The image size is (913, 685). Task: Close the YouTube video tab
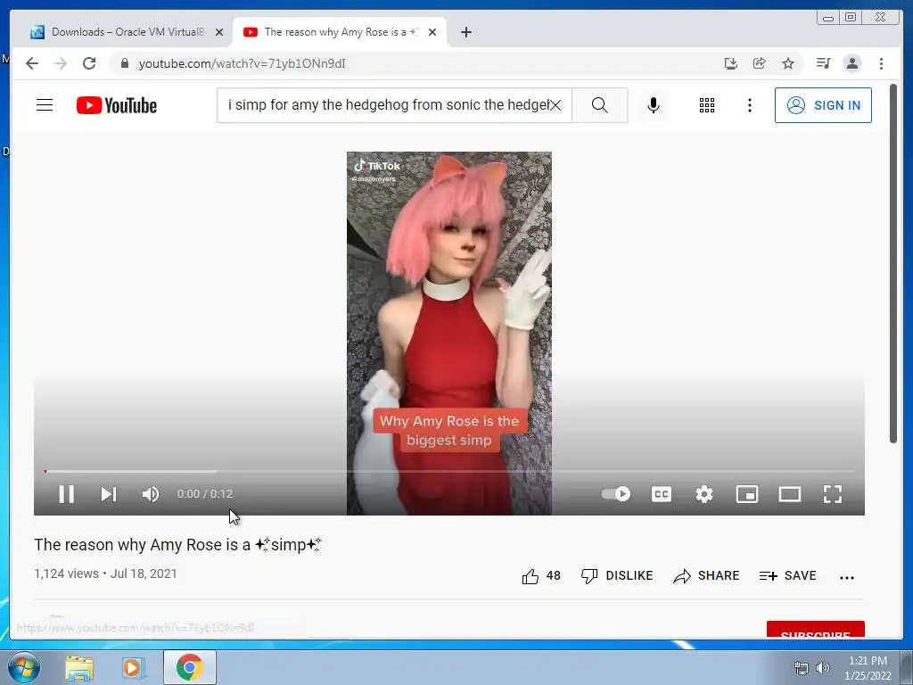click(x=432, y=32)
